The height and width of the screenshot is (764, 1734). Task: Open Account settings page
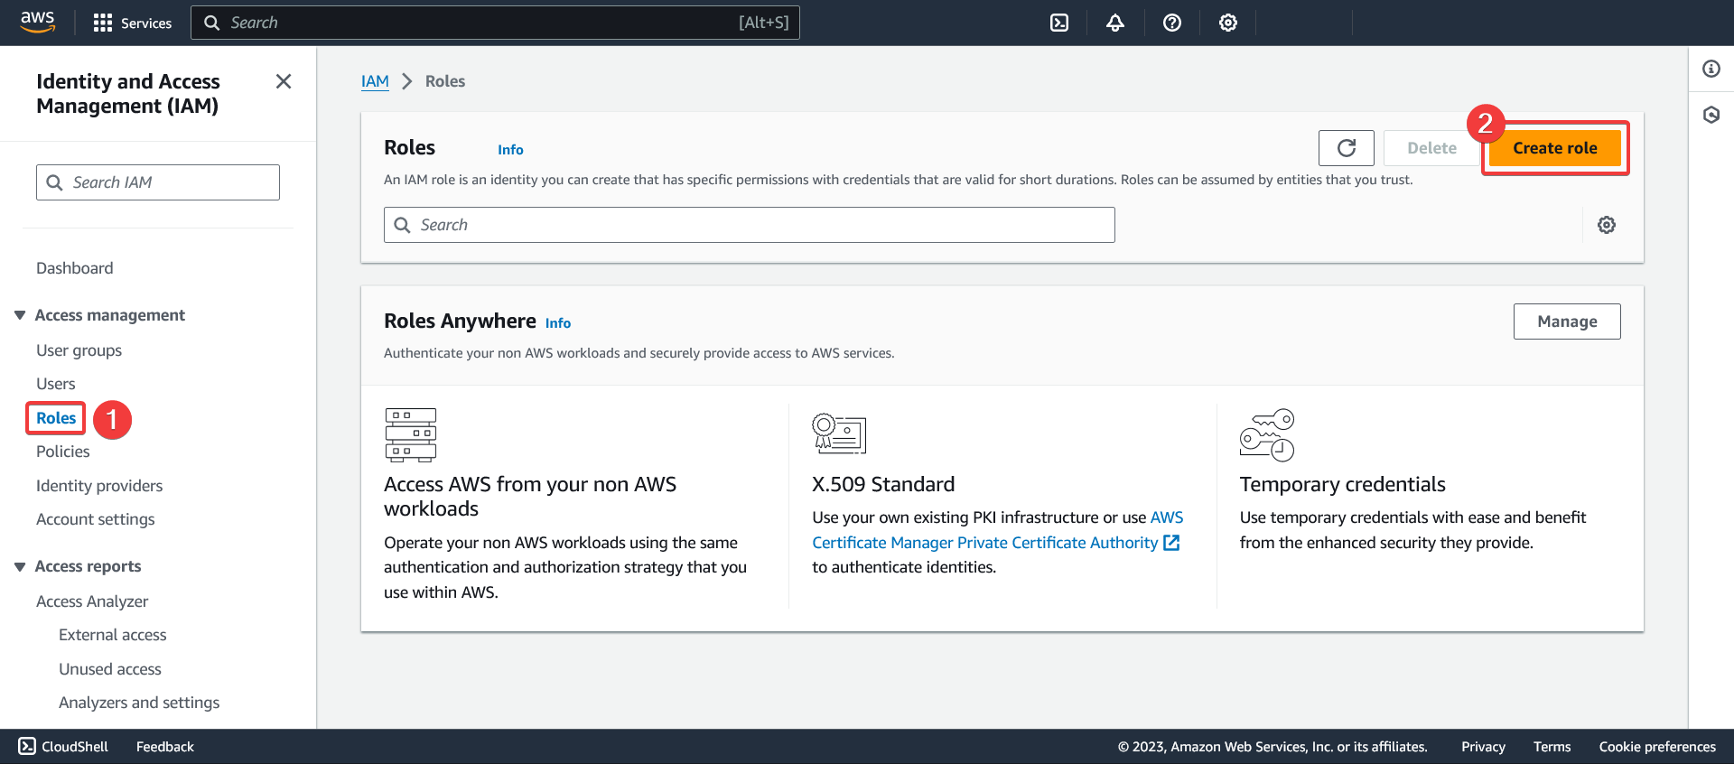tap(96, 519)
